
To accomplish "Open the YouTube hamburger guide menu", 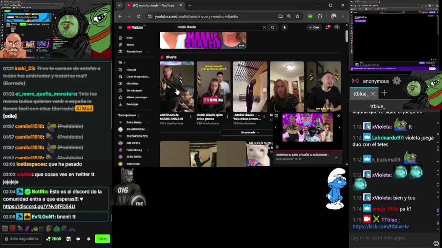I will point(120,27).
